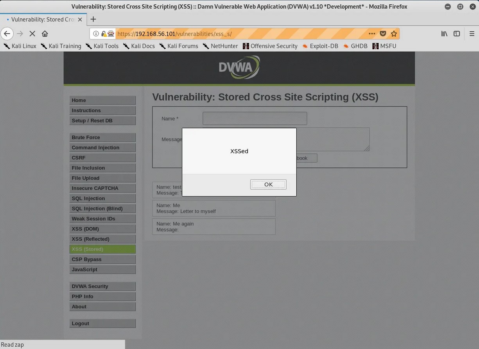Focus the Name input field
This screenshot has width=479, height=349.
point(255,119)
